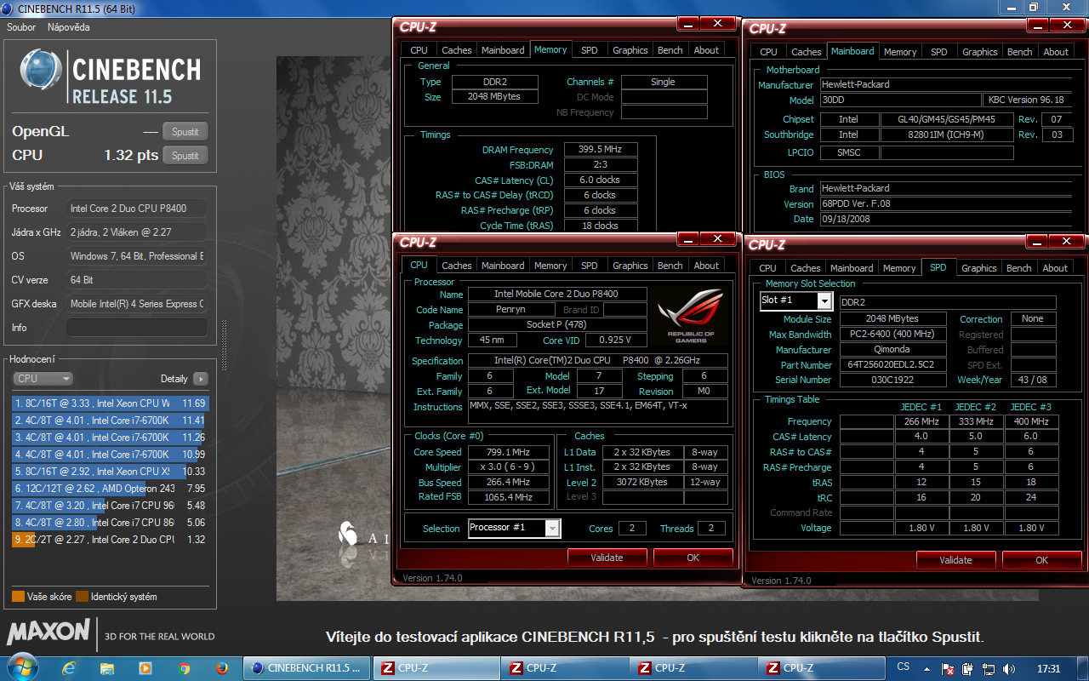This screenshot has height=681, width=1089.
Task: Select ranking row 4C/8T @ 2.80 Core i7
Action: (x=110, y=523)
